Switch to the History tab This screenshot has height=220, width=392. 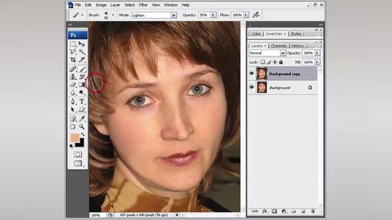298,46
